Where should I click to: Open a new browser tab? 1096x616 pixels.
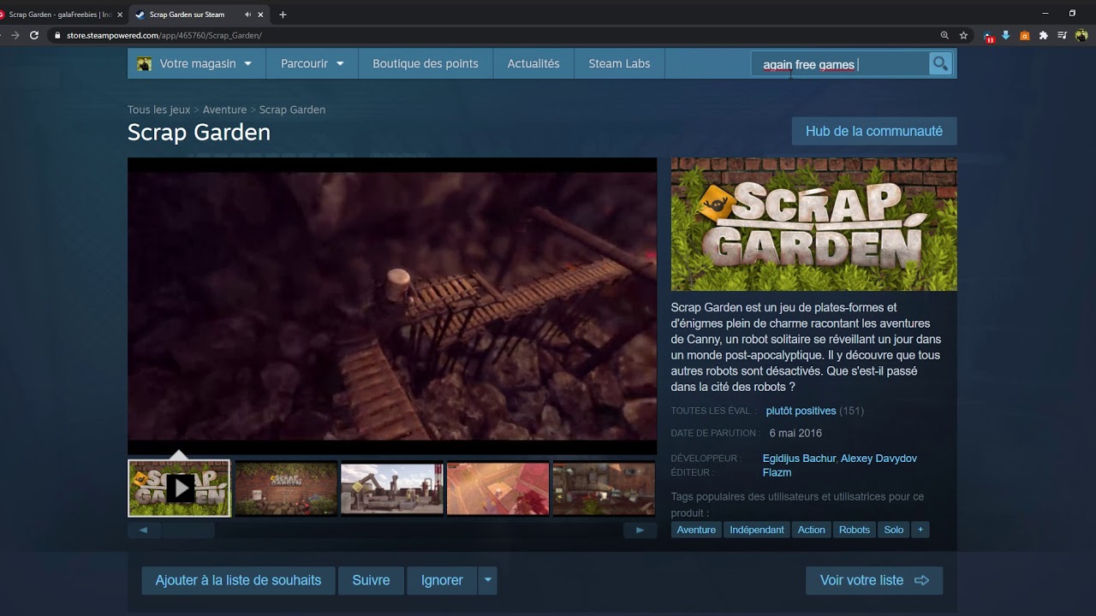pos(283,15)
